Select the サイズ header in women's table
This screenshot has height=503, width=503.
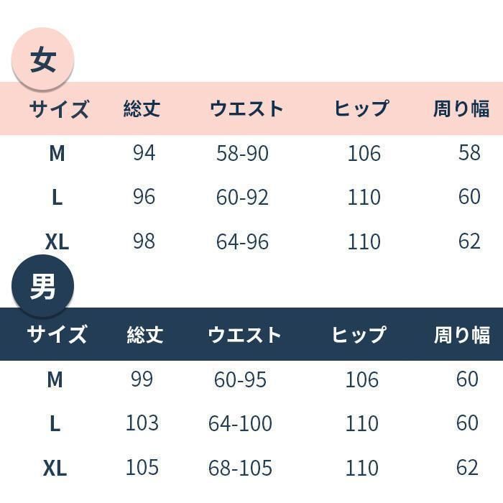coord(59,109)
